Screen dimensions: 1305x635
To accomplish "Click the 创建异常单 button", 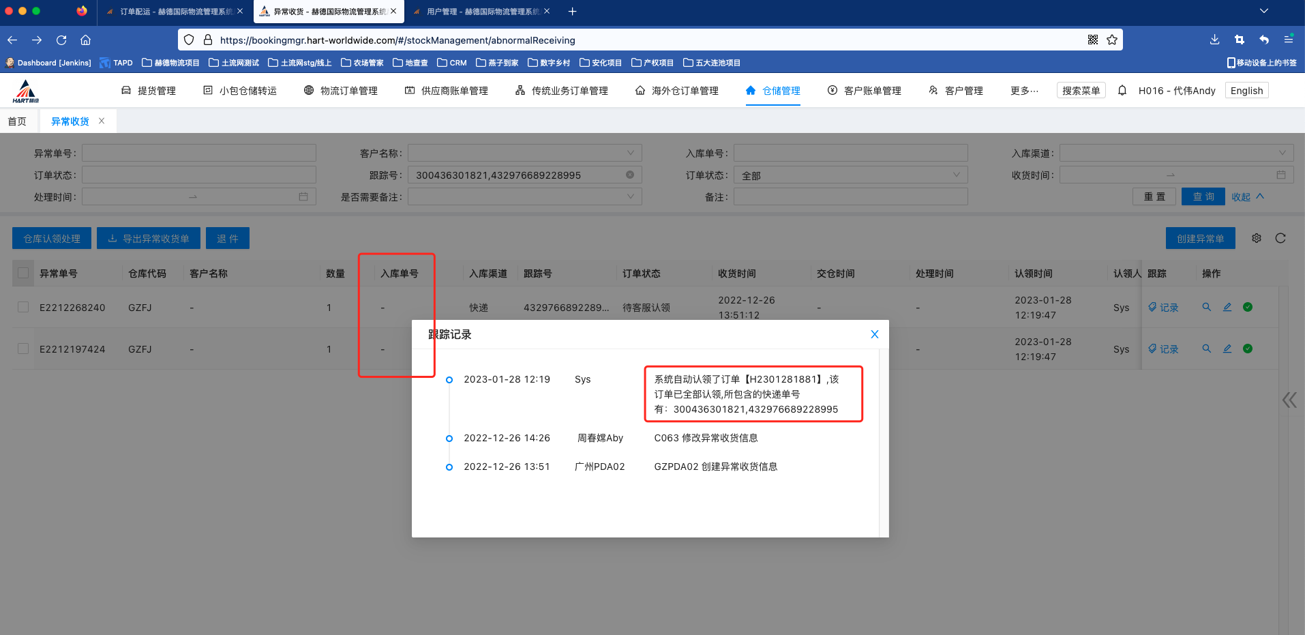I will 1200,238.
